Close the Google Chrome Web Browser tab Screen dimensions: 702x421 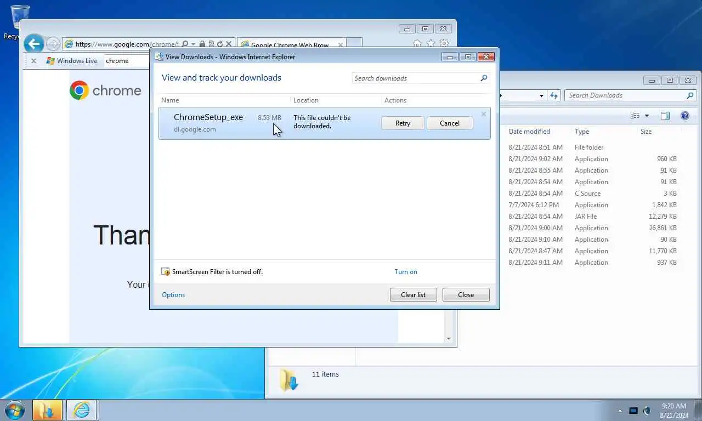tap(341, 45)
